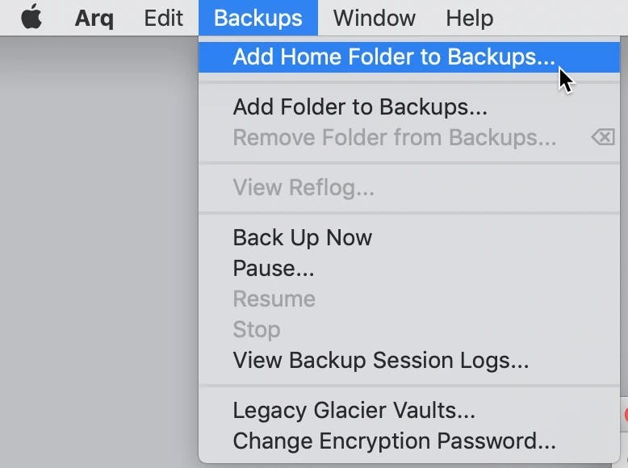Close the open Backups menu
Image resolution: width=628 pixels, height=468 pixels.
pyautogui.click(x=258, y=18)
